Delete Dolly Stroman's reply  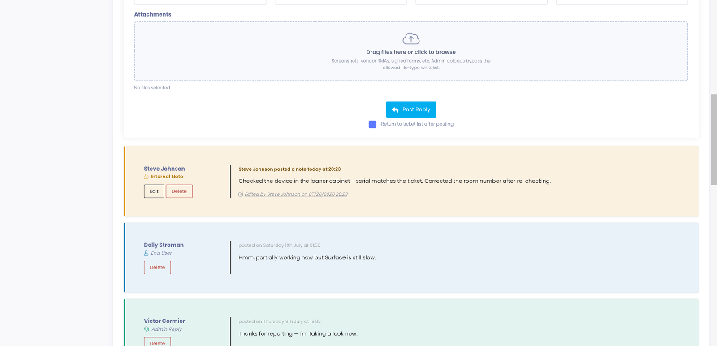click(x=157, y=267)
